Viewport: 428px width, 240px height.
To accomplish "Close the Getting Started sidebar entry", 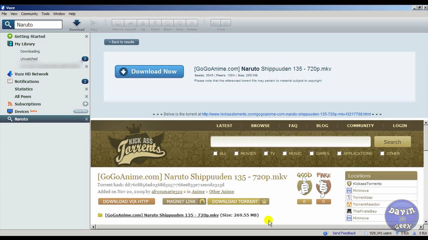I will click(86, 36).
